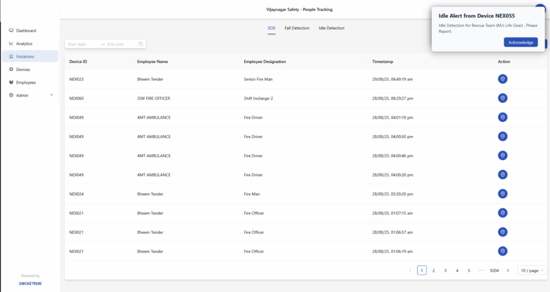Acknowledge the idle alert from NEX055
This screenshot has height=292, width=550.
click(x=520, y=42)
